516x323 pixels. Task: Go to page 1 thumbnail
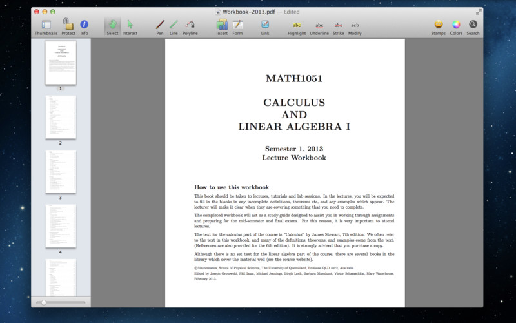click(x=61, y=63)
